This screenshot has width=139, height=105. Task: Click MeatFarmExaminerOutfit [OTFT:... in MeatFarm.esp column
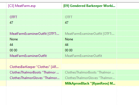(34, 34)
